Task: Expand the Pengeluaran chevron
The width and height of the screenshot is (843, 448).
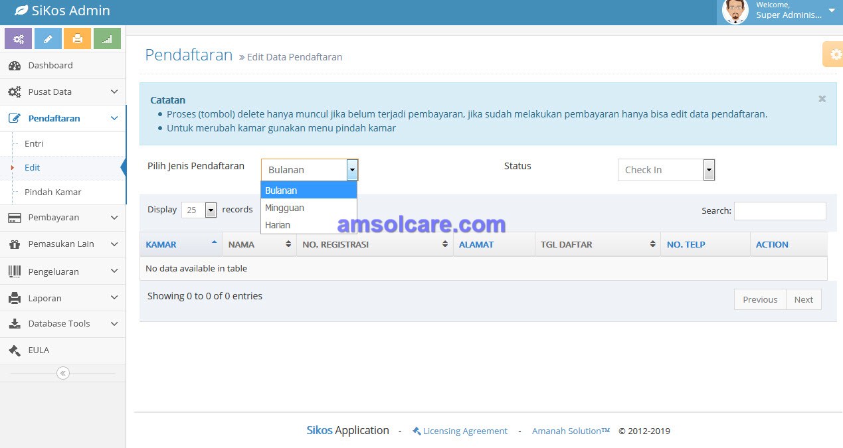Action: coord(114,271)
